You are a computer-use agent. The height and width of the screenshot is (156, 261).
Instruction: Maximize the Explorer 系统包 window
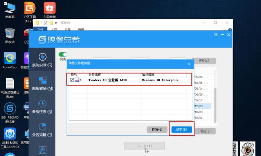click(215, 23)
